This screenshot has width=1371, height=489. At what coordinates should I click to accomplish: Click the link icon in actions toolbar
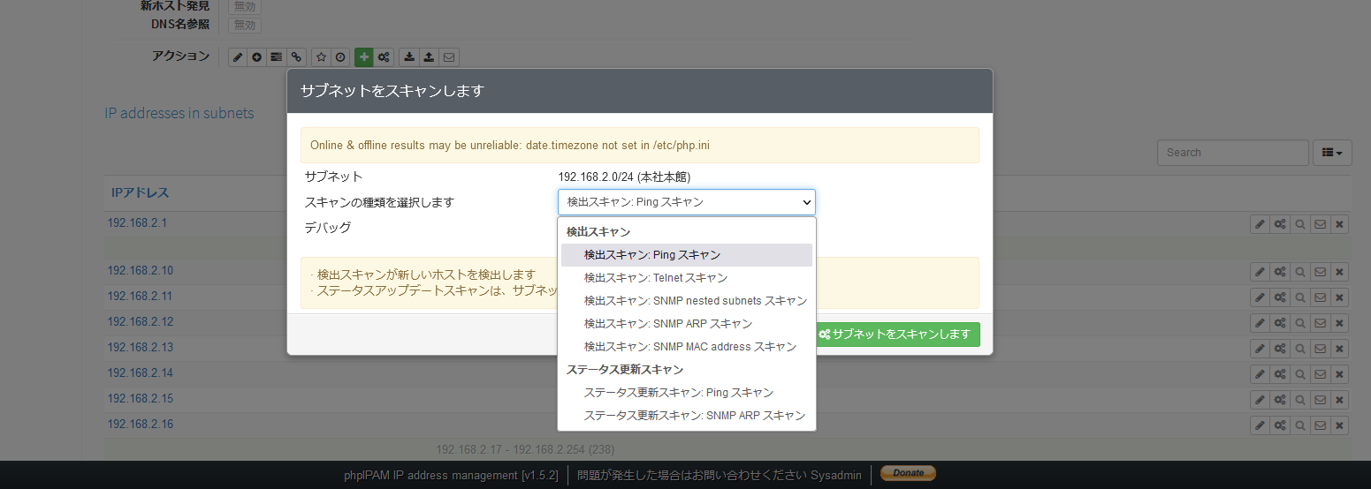tap(297, 57)
